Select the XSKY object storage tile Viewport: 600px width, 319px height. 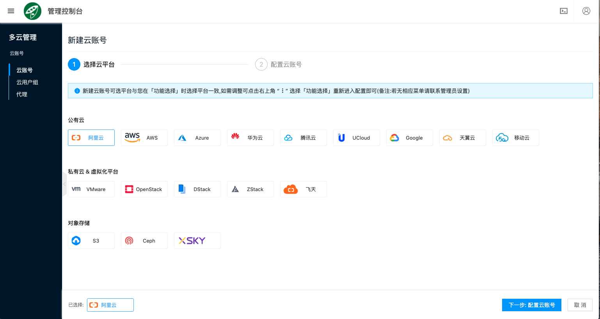click(197, 241)
